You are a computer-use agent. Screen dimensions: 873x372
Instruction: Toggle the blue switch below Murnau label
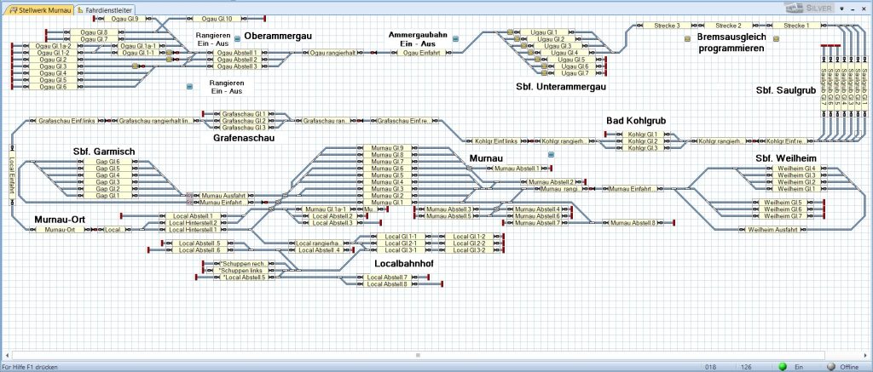point(552,155)
